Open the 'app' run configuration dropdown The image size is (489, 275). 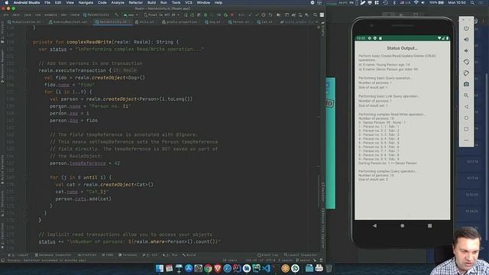[131, 15]
